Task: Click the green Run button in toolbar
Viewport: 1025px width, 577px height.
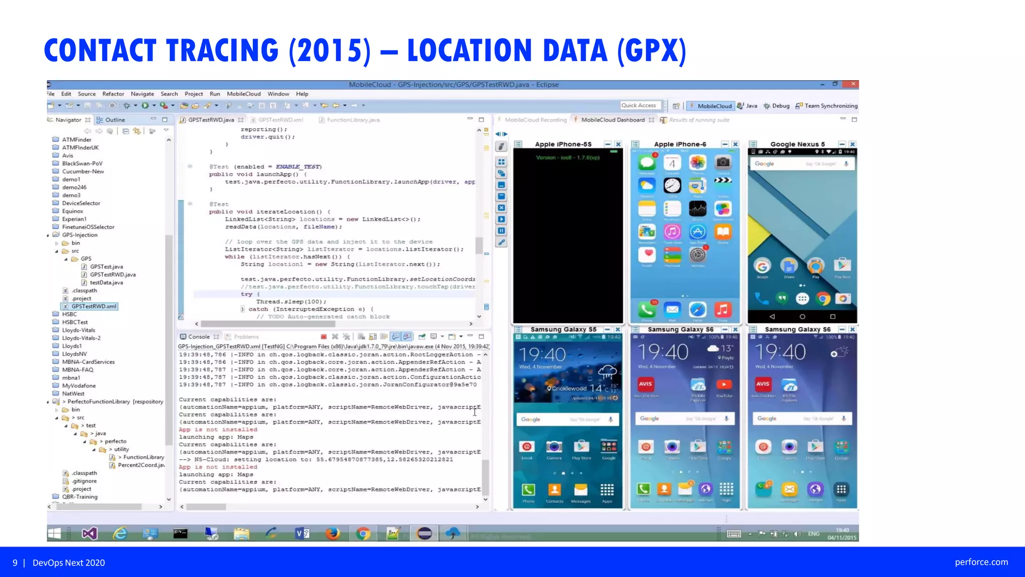Action: (145, 106)
